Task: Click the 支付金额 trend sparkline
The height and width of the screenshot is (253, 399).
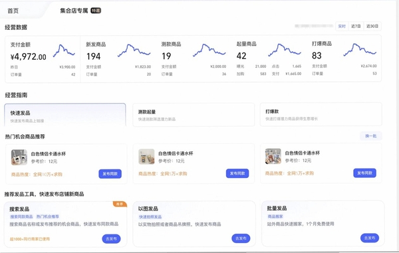Action: click(64, 51)
